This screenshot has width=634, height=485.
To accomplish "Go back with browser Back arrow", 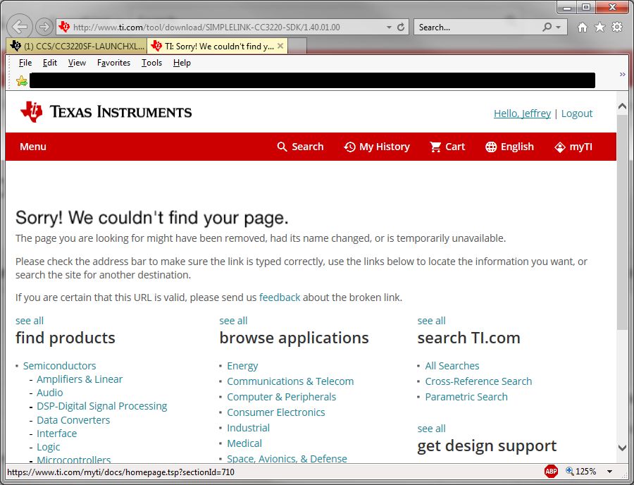I will coord(20,27).
